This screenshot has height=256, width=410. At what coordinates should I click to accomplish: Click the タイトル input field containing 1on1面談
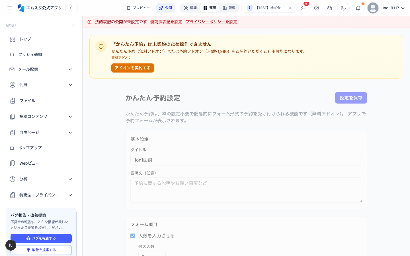click(x=246, y=160)
